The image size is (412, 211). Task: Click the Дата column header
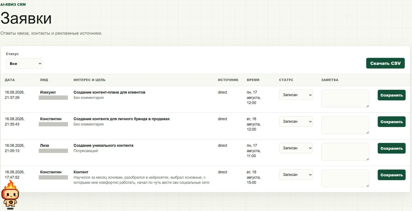[10, 80]
